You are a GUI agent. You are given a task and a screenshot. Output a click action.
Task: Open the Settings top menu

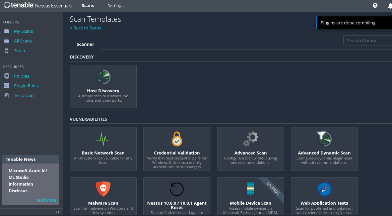pyautogui.click(x=116, y=6)
